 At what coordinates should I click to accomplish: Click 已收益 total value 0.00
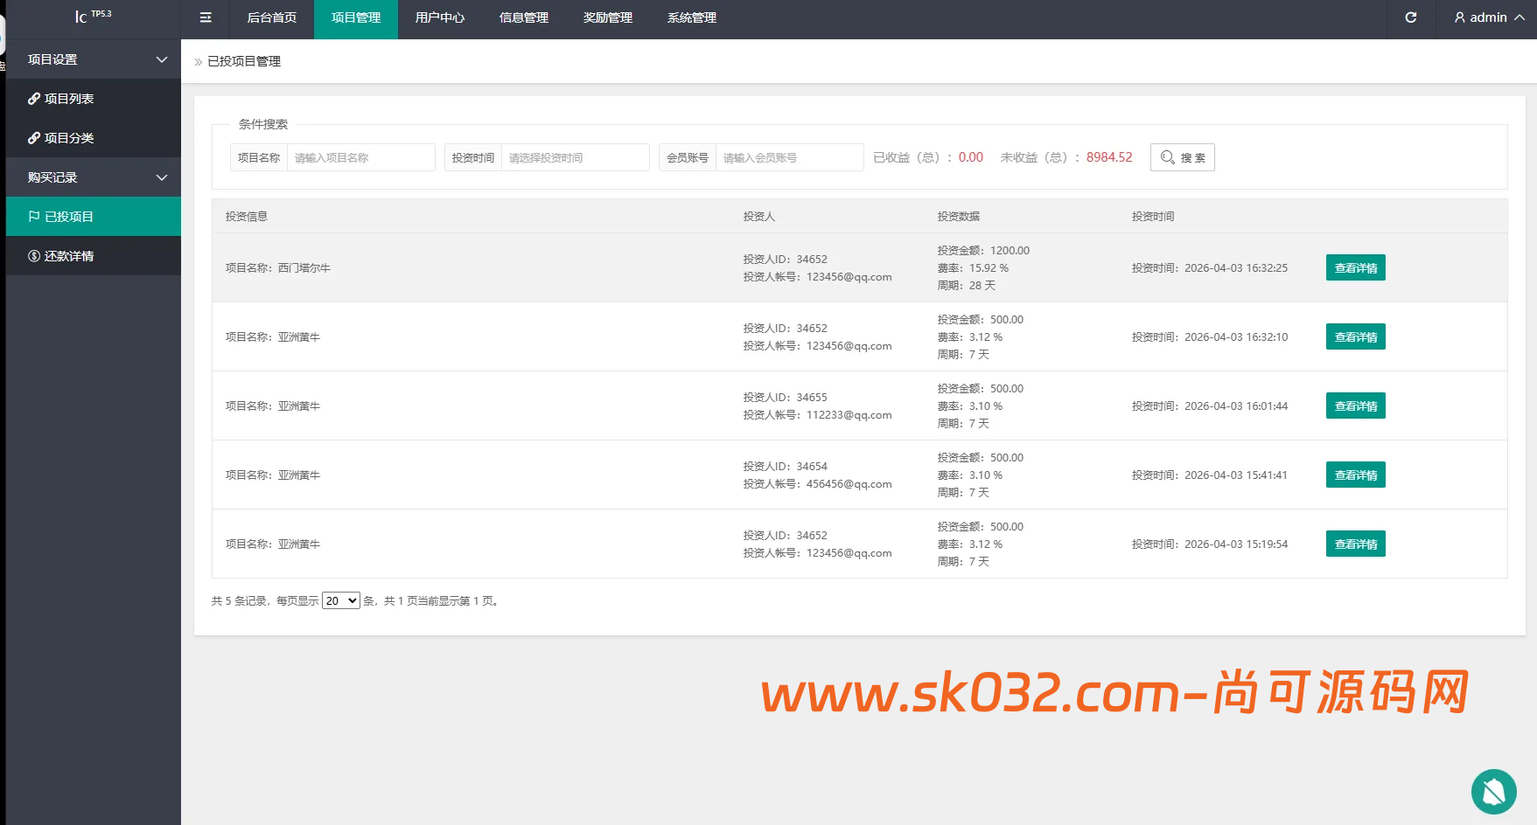click(x=971, y=157)
